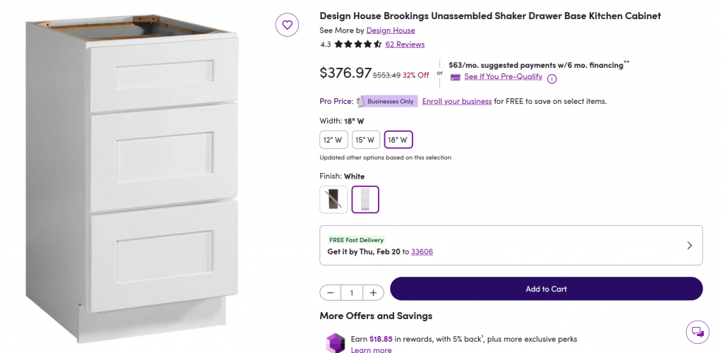Click the quantity input field
This screenshot has height=353, width=722.
(x=351, y=292)
